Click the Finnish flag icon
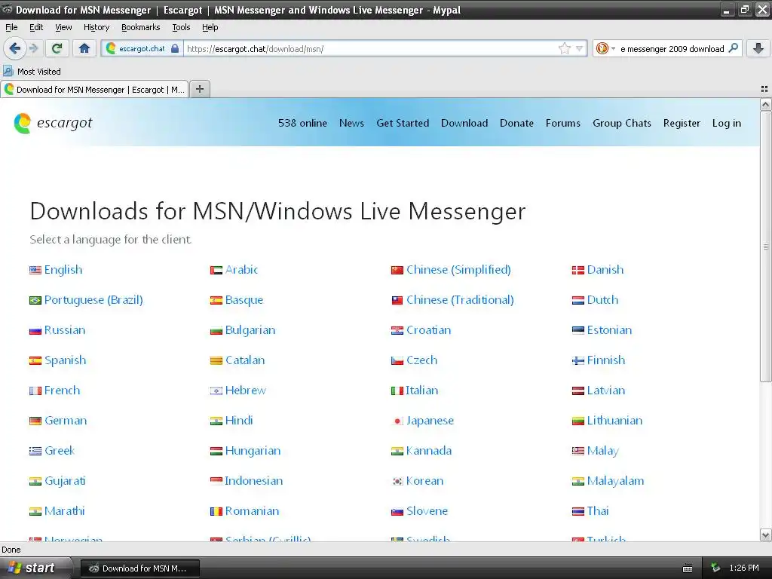The width and height of the screenshot is (772, 579). (577, 361)
